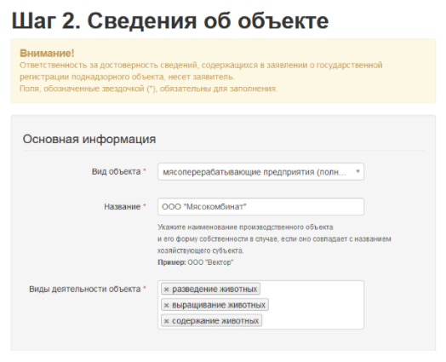This screenshot has height=362, width=446.
Task: Click the yellow warning notice text
Action: 201,77
